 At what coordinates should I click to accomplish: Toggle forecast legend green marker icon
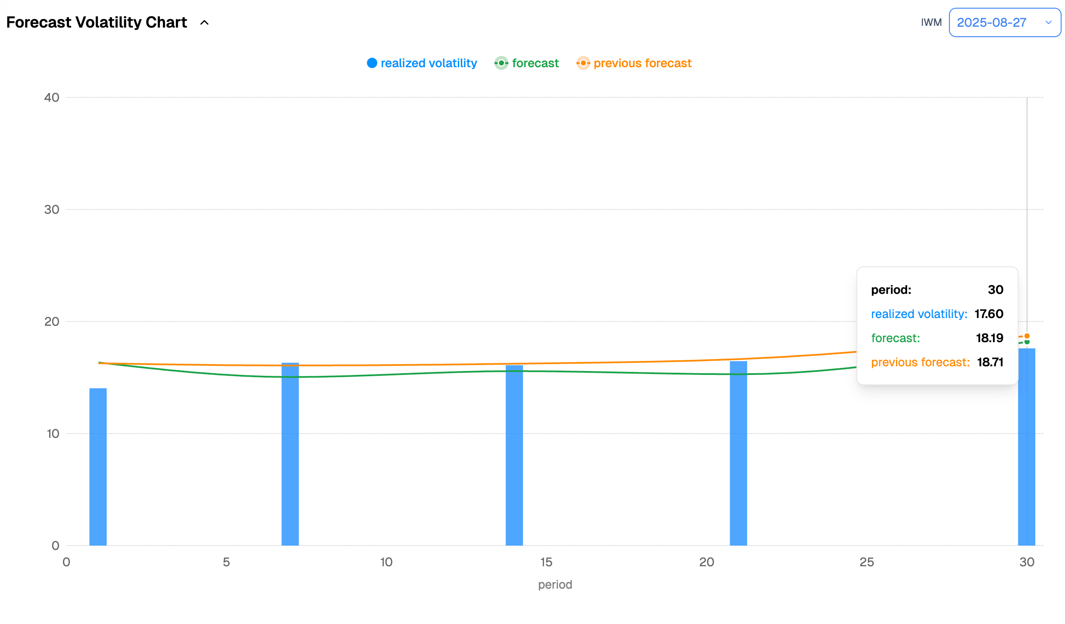[501, 63]
